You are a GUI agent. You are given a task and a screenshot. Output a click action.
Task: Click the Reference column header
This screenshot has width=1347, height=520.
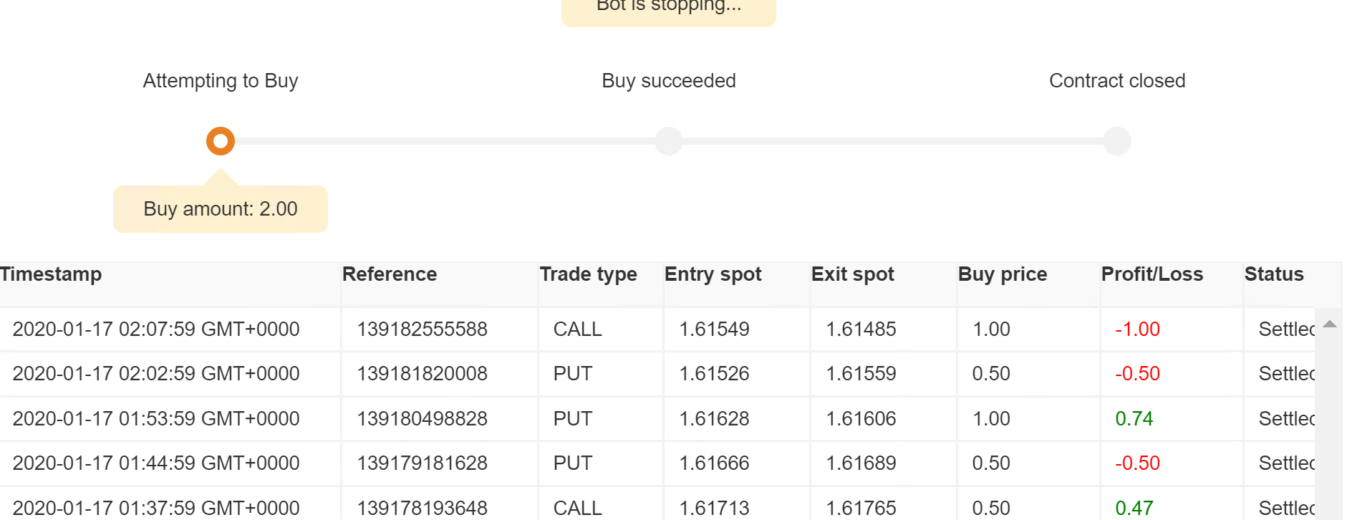point(390,274)
